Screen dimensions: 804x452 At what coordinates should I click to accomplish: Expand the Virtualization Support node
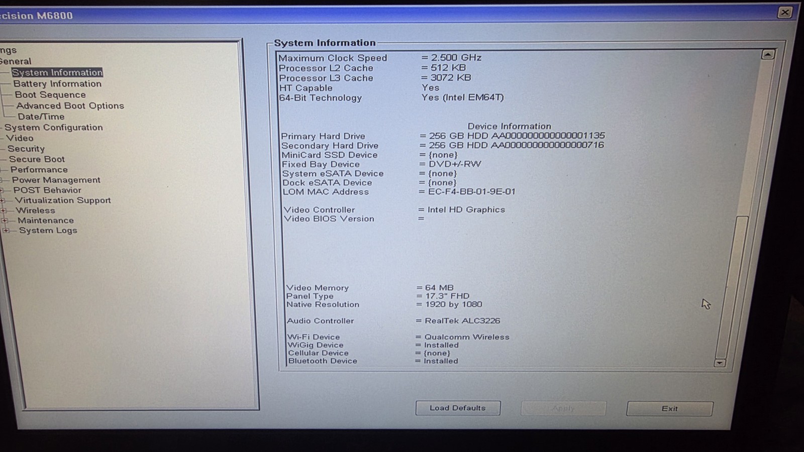click(x=3, y=200)
